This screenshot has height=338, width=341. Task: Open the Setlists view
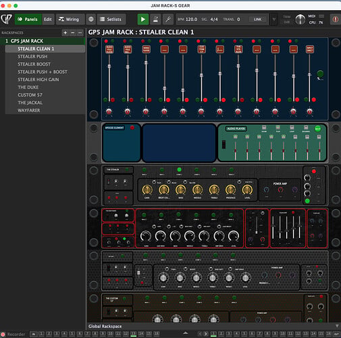tap(111, 20)
